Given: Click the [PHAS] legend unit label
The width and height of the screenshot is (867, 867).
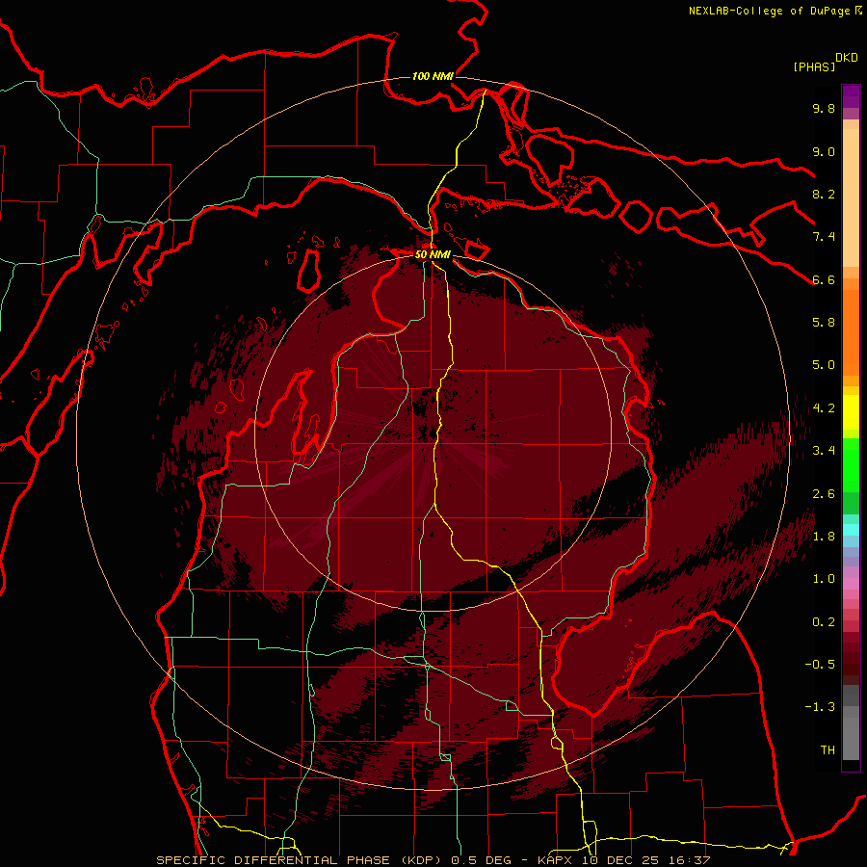Looking at the screenshot, I should pyautogui.click(x=814, y=66).
